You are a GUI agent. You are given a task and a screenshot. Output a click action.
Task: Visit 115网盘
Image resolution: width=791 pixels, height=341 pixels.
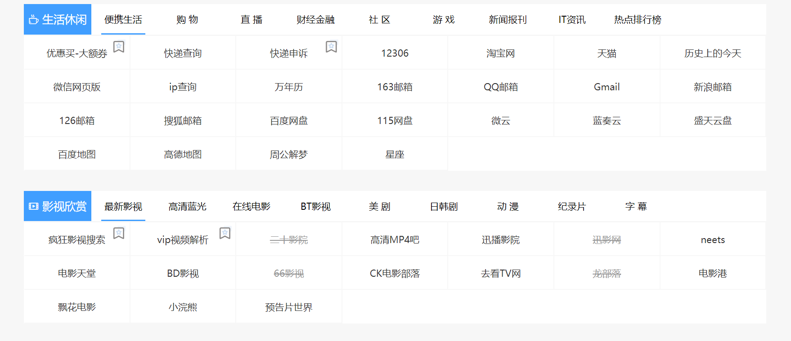coord(395,121)
